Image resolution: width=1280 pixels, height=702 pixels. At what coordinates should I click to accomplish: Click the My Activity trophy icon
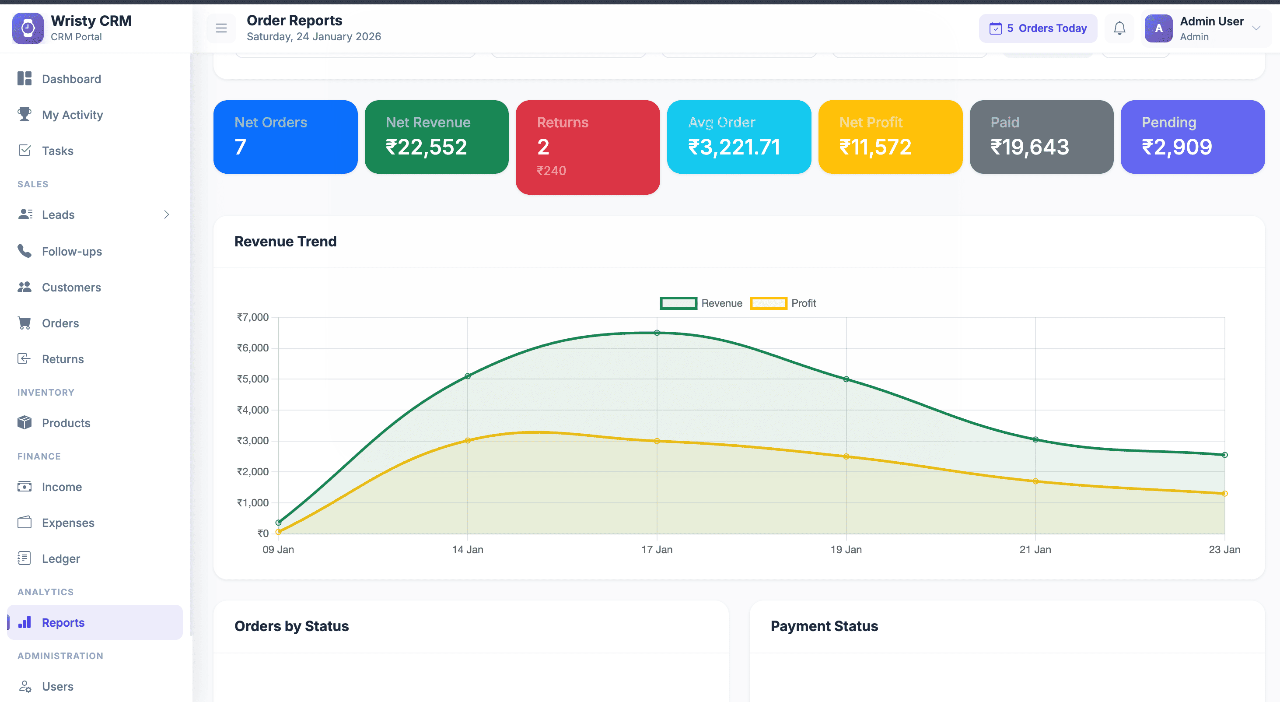(x=24, y=114)
